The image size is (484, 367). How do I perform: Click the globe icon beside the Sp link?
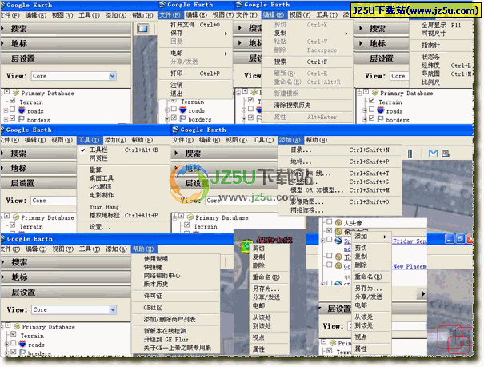pos(338,240)
